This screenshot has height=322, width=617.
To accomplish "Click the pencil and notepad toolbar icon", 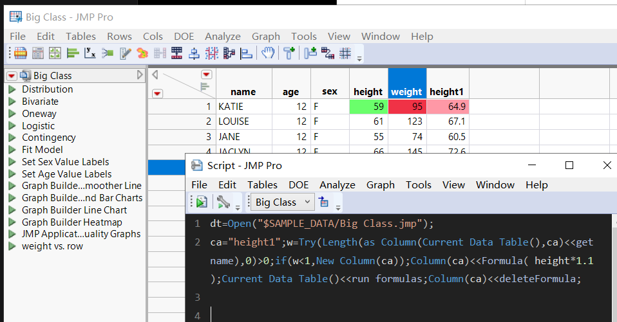I will (x=125, y=53).
